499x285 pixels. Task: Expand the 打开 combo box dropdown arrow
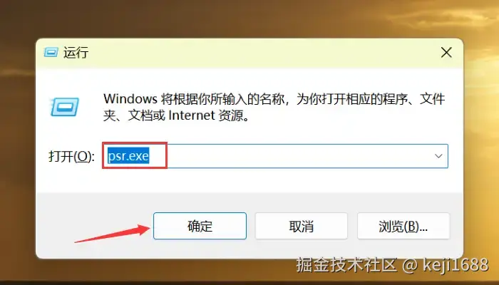tap(438, 156)
